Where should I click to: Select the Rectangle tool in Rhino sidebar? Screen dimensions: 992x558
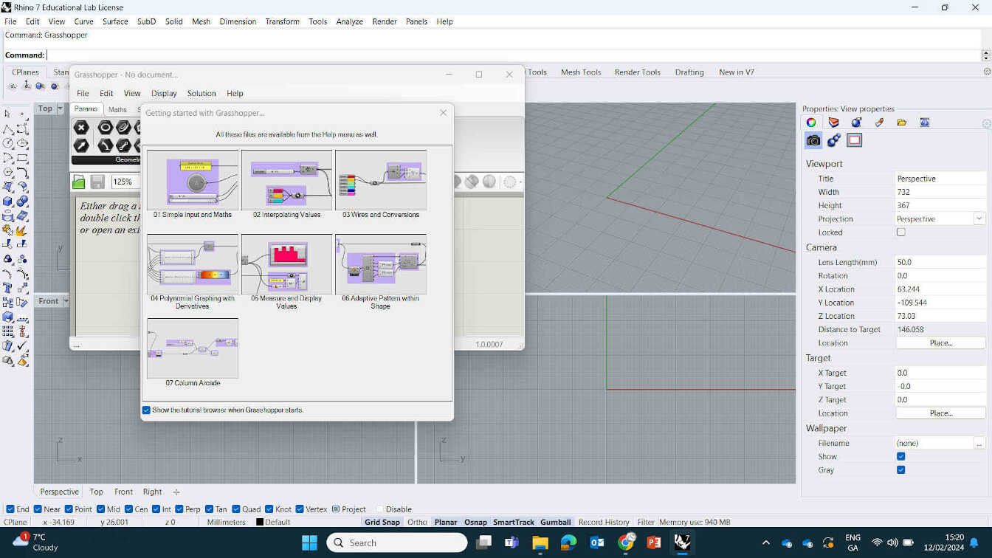click(x=22, y=158)
